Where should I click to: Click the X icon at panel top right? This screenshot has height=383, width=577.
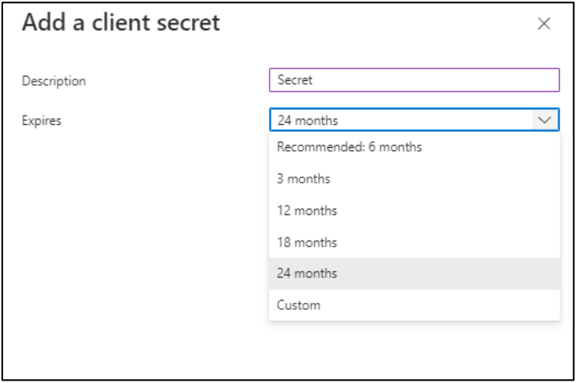point(544,24)
